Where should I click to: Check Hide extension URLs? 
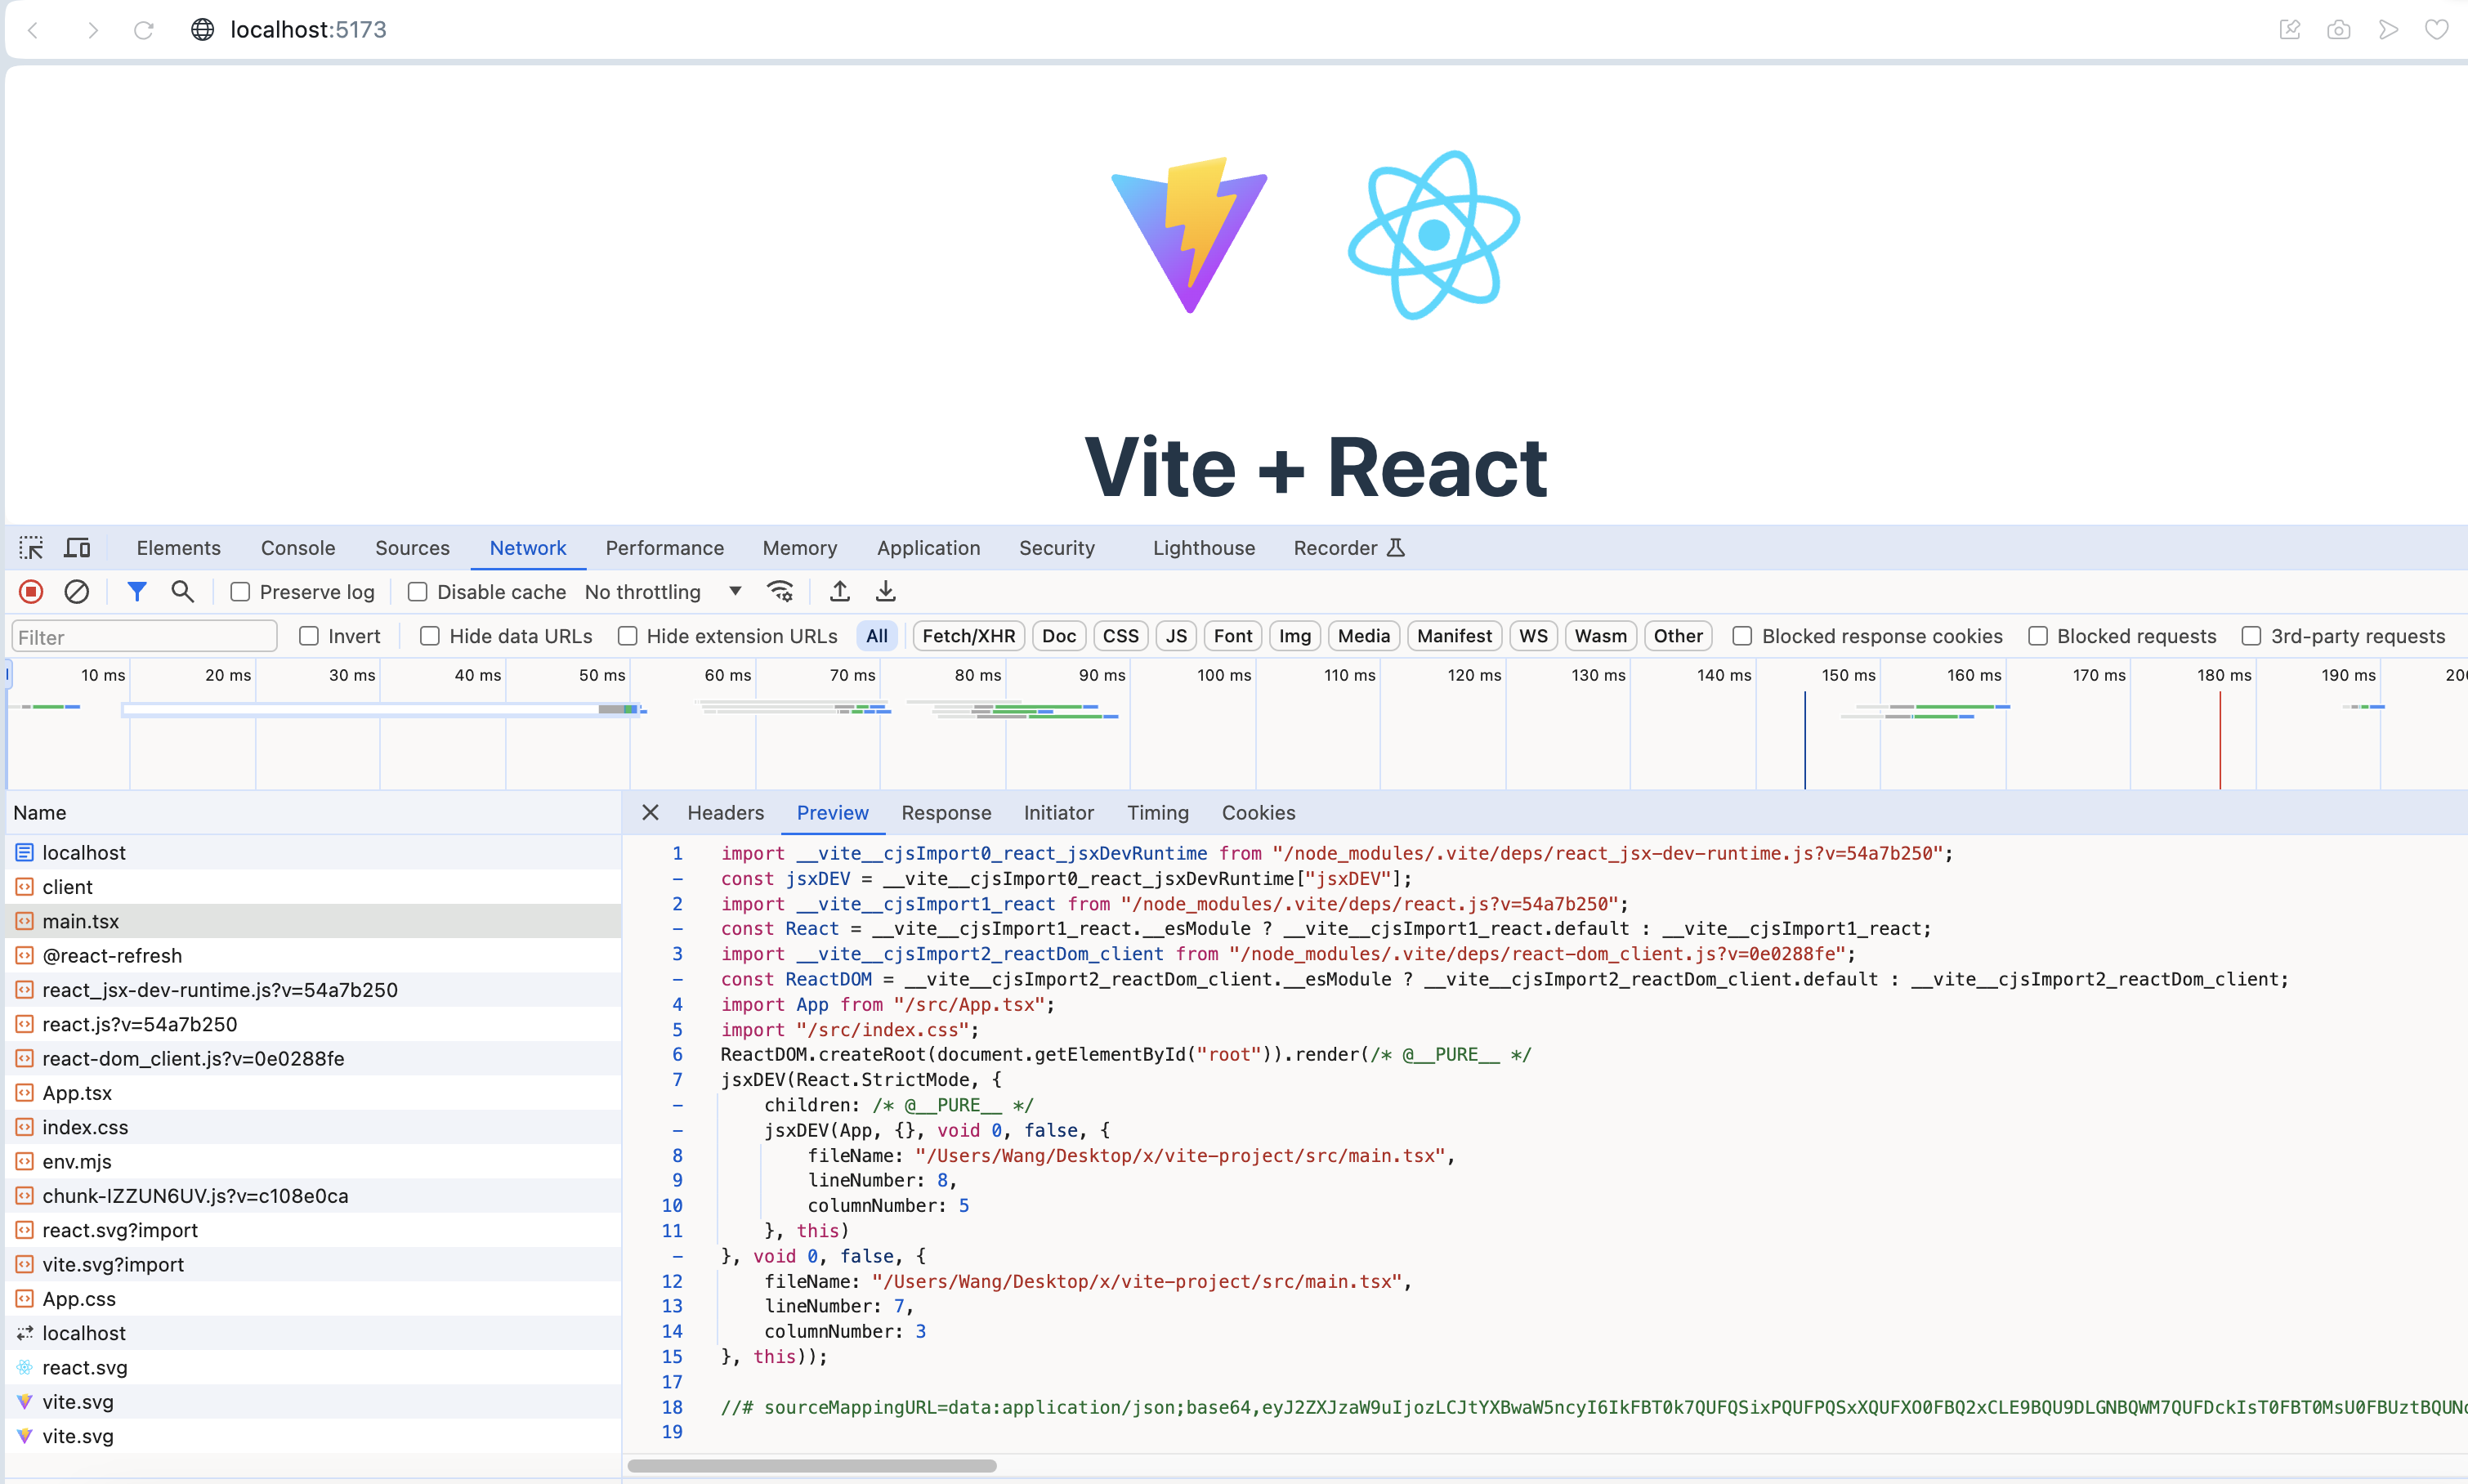(628, 636)
